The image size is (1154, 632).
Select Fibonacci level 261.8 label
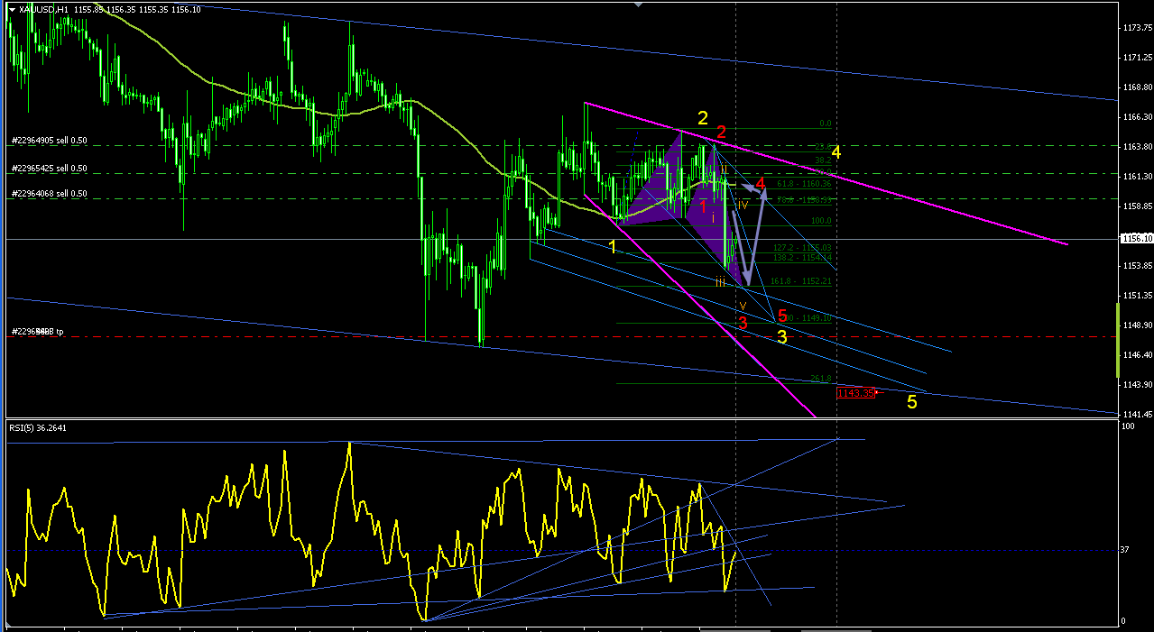pyautogui.click(x=821, y=379)
